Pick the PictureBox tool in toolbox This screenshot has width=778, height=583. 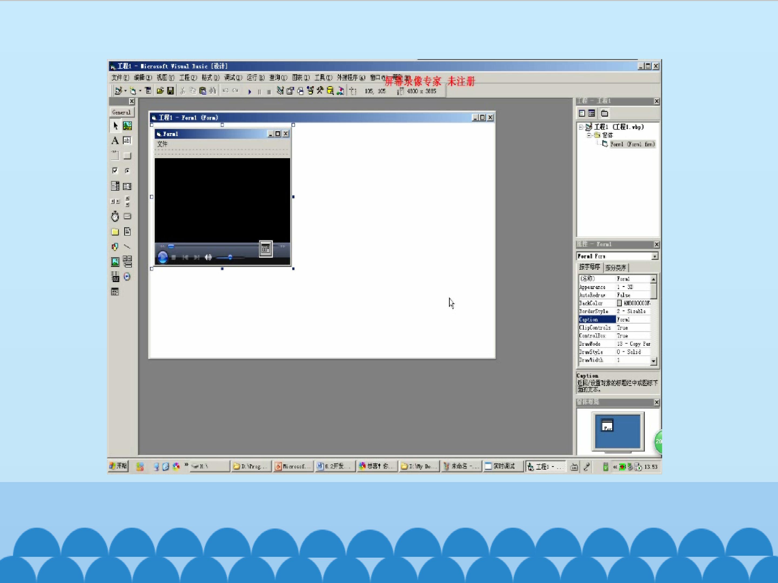click(127, 126)
